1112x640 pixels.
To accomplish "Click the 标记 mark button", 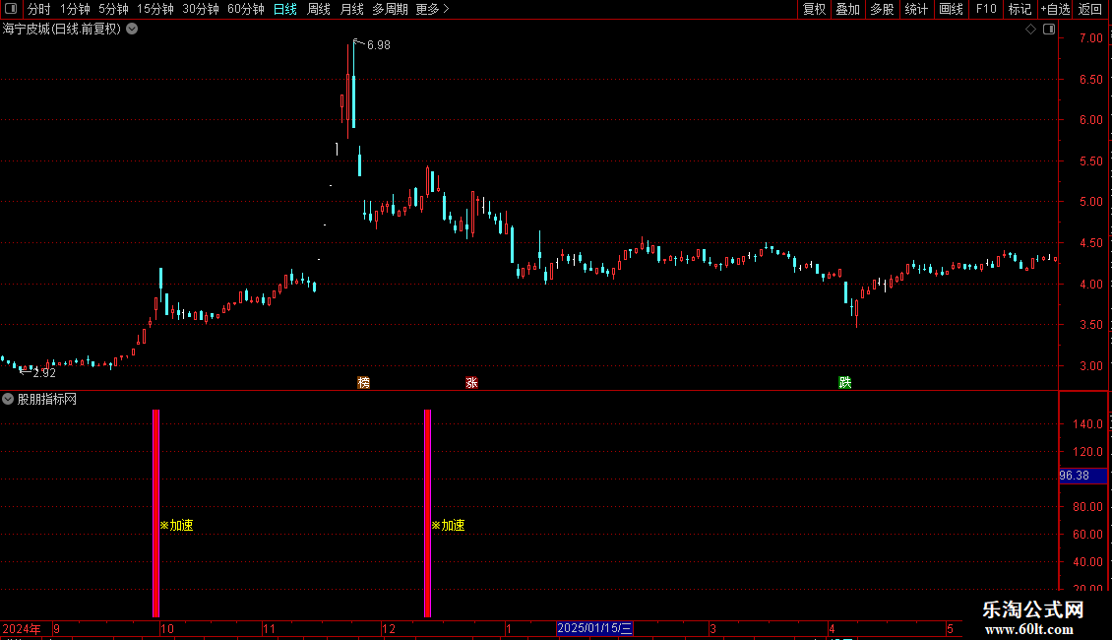I will pos(1019,9).
